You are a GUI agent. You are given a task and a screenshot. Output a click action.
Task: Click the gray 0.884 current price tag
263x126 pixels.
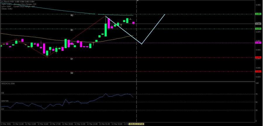tap(258, 24)
